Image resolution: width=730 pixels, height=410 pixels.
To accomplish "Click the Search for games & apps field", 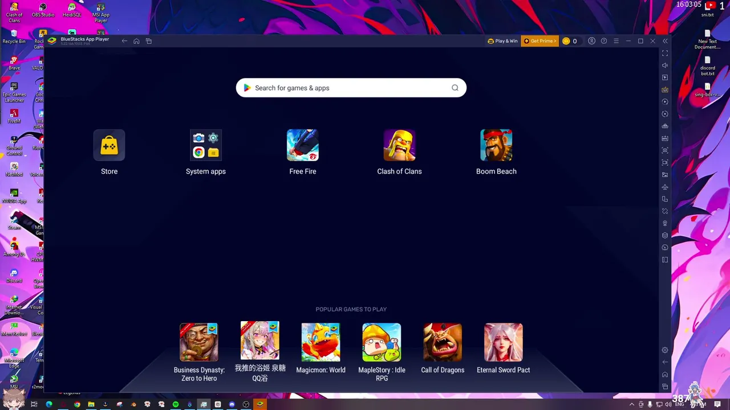I will click(351, 88).
